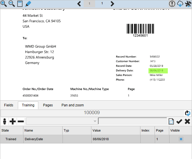Screen dimensions: 192x159
Task: Click the cloud download icon
Action: tap(180, 4)
